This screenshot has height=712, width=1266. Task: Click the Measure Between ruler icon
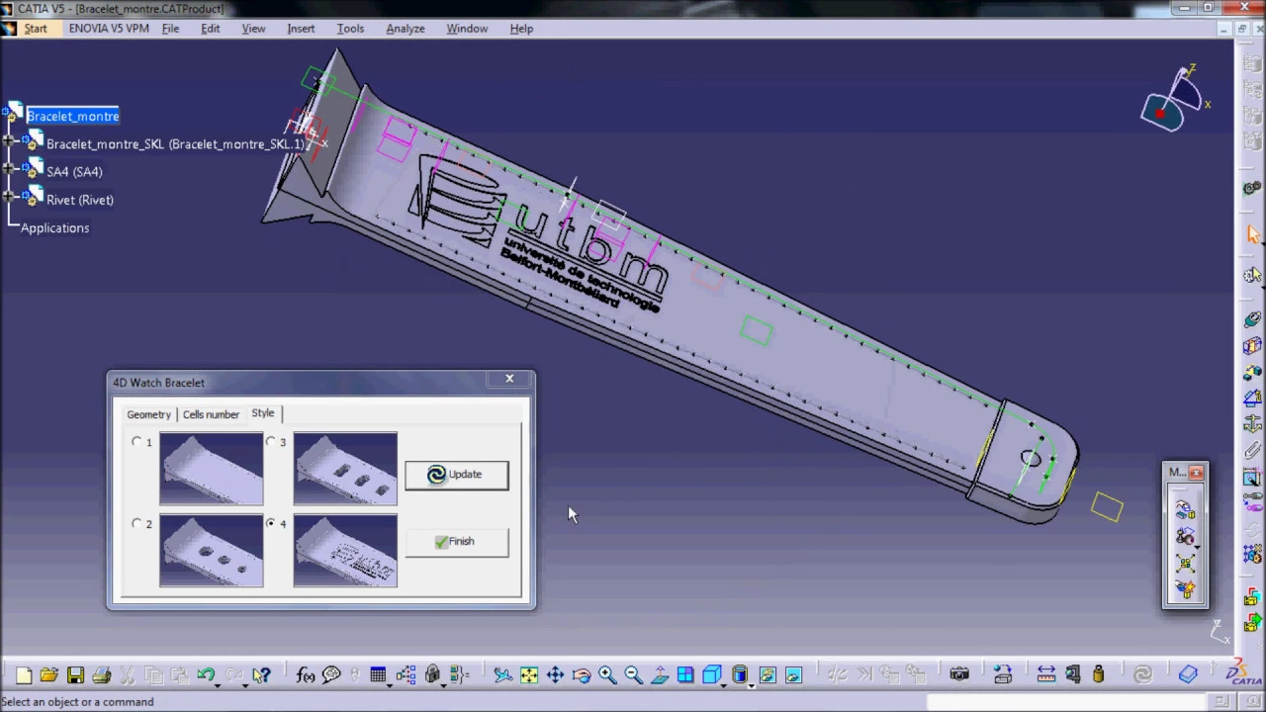pos(1045,675)
